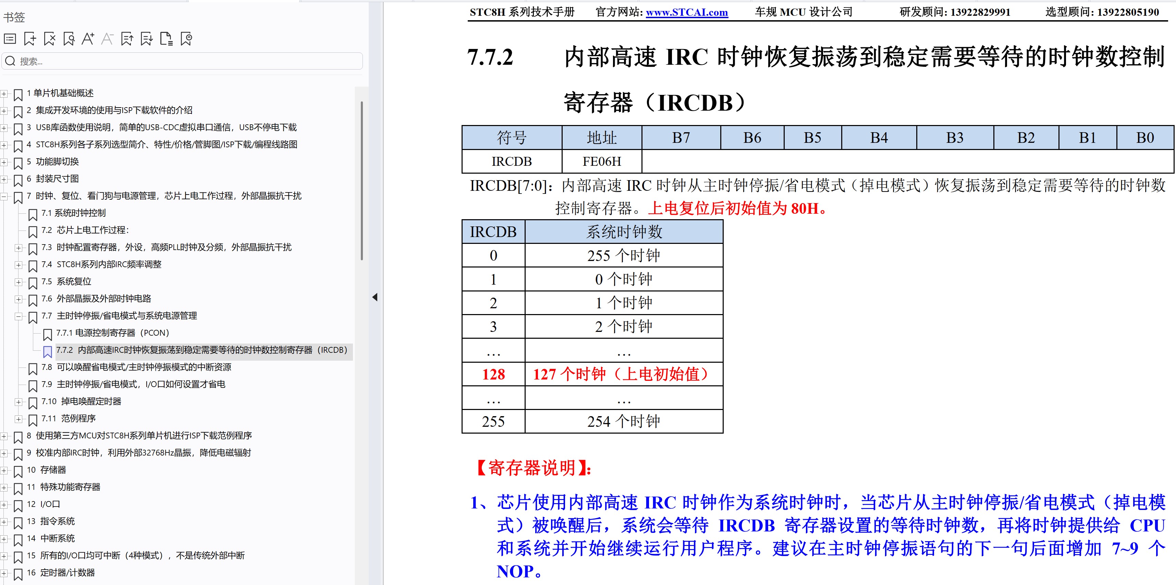Open the bookmark options list icon

coord(10,39)
